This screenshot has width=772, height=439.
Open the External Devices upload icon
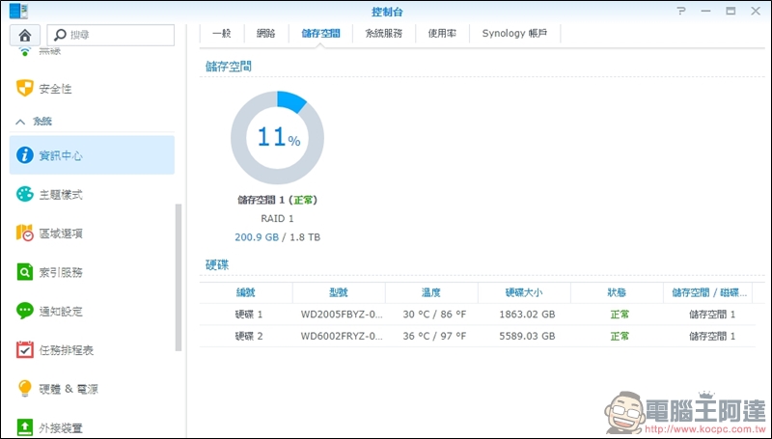(x=25, y=426)
